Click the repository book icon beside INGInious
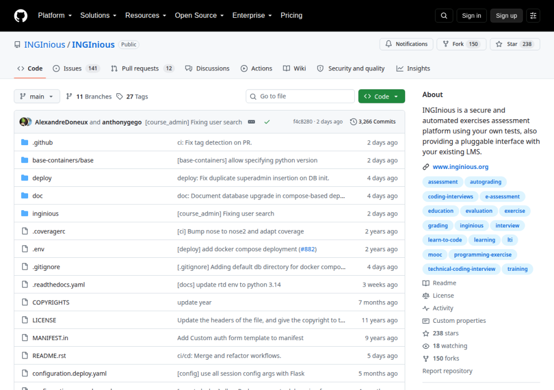This screenshot has width=554, height=390. point(17,44)
